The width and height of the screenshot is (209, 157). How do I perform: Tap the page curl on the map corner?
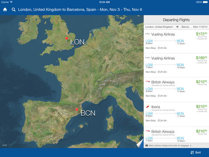click(140, 143)
